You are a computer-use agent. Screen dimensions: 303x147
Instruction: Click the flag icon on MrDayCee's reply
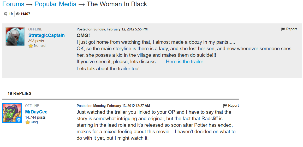click(225, 106)
